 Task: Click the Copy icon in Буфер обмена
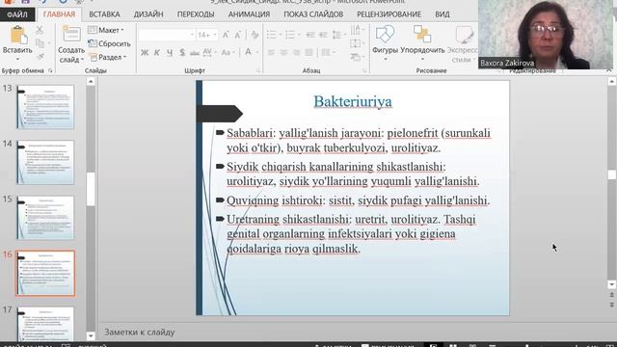(40, 43)
